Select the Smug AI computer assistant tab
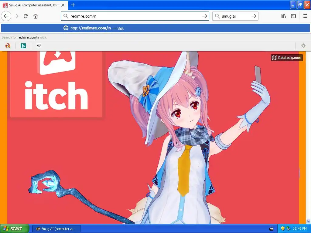Screen dimensions: 311x233 [34, 5]
